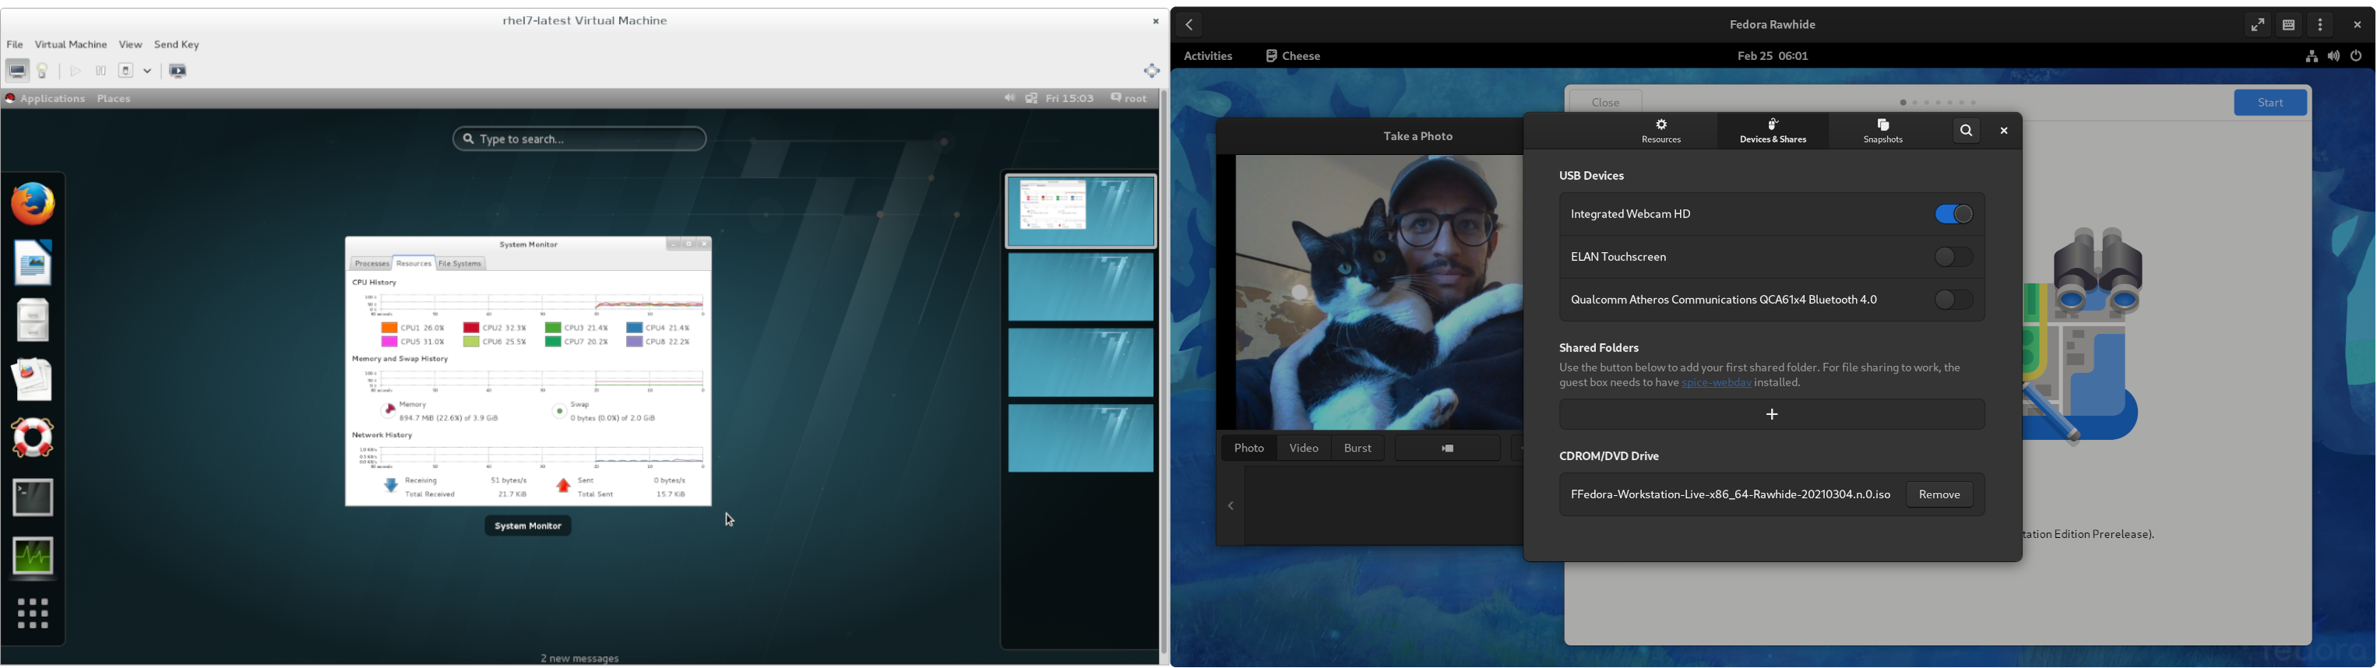Open System Monitor from the RHEL dash
The image size is (2377, 668).
click(x=33, y=557)
